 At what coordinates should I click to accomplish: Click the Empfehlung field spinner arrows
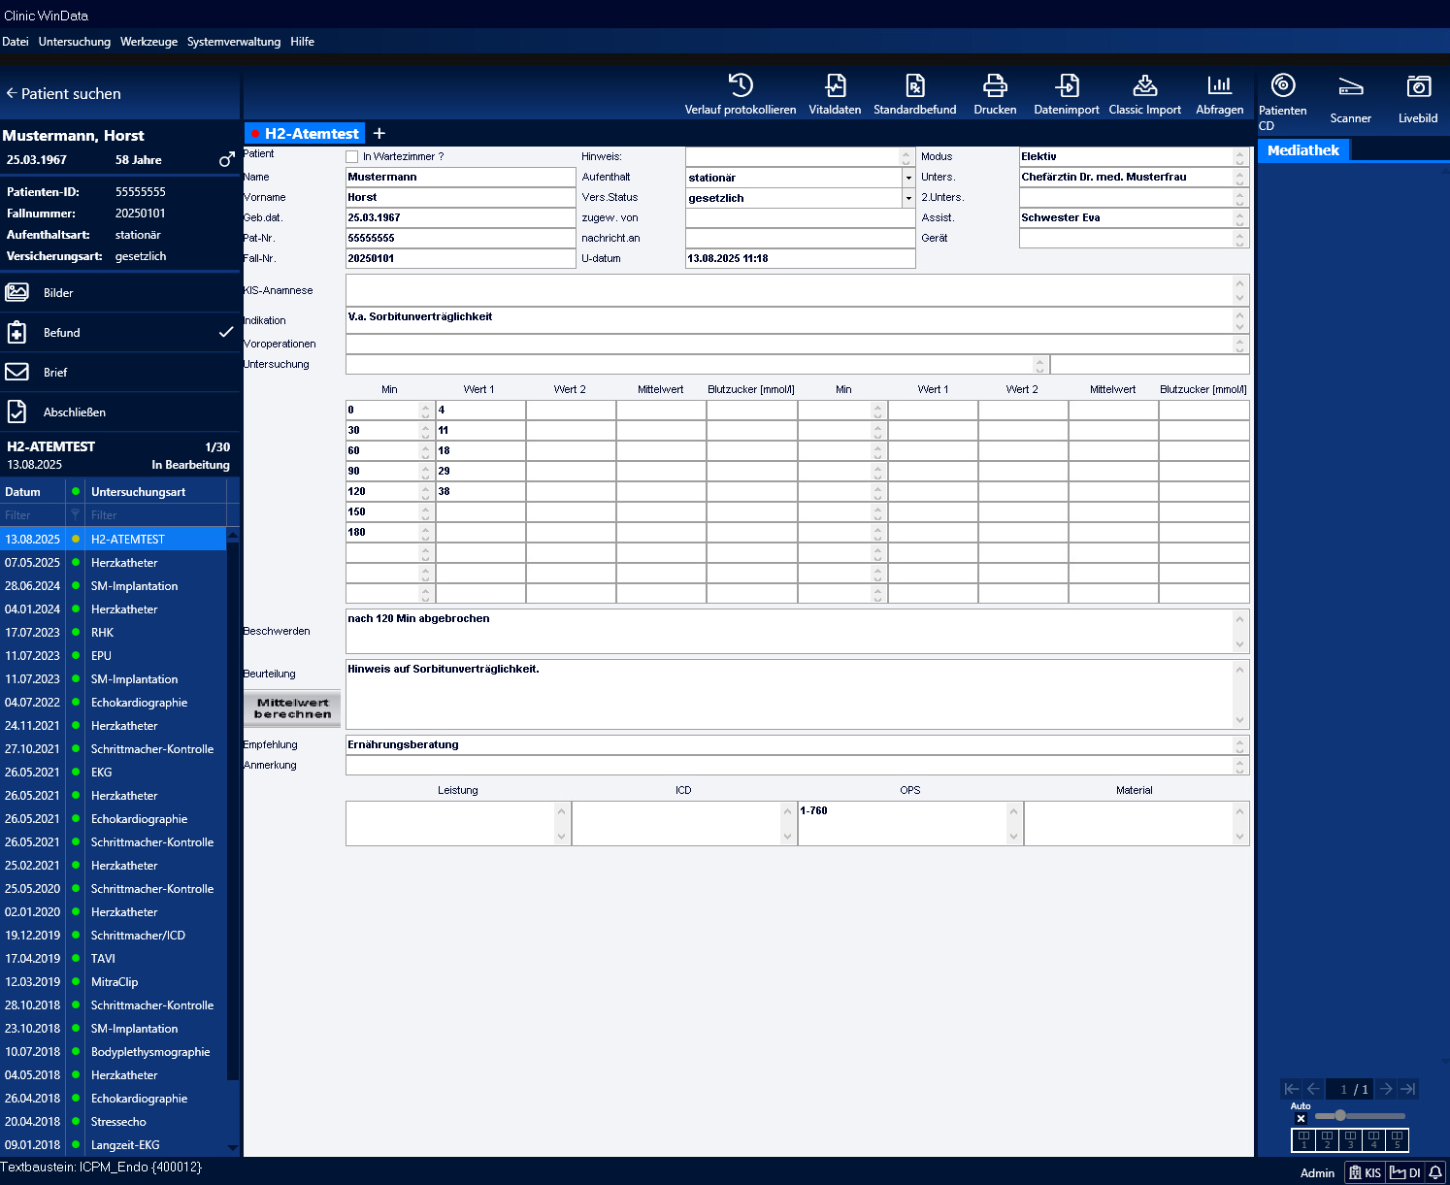point(1239,744)
